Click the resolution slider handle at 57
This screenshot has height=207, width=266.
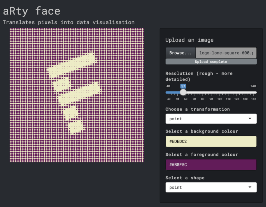183,92
